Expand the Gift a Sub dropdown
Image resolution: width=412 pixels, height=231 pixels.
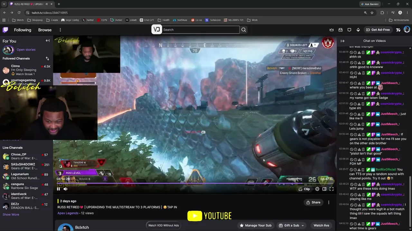(291, 226)
